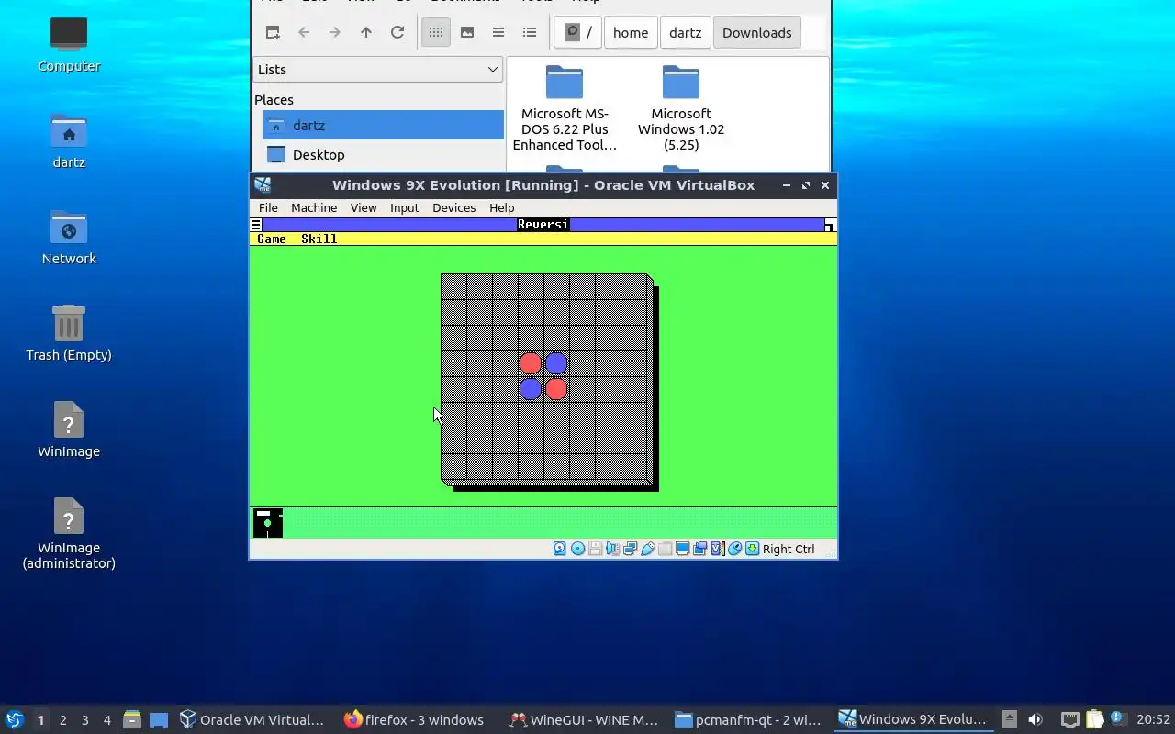
Task: Switch file manager to detailed list view
Action: [x=530, y=32]
